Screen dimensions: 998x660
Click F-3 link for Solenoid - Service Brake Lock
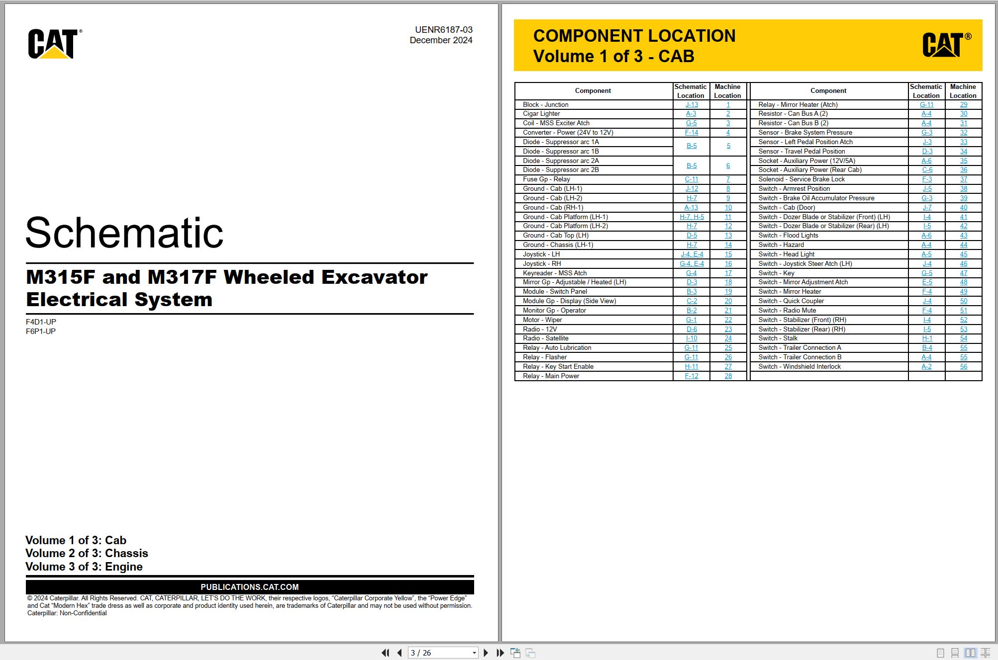927,179
